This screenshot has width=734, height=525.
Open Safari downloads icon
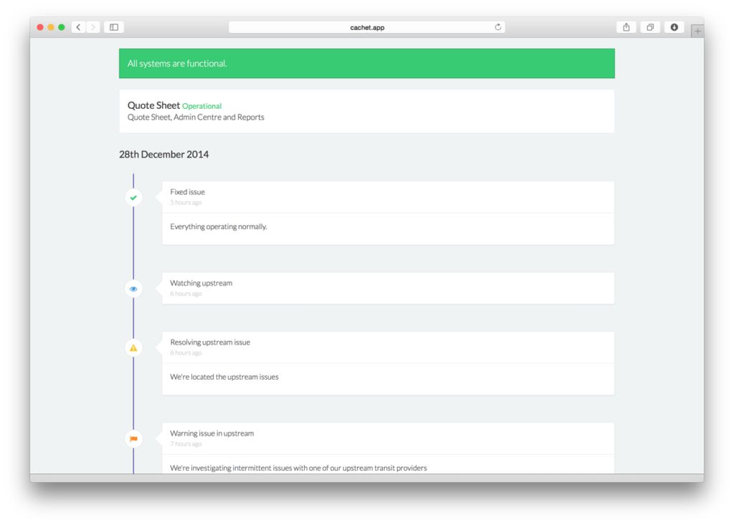(x=674, y=27)
